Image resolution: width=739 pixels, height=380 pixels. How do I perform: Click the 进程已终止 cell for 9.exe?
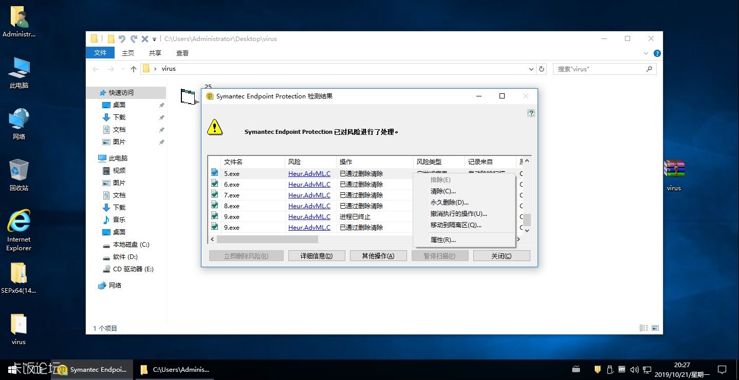coord(355,216)
